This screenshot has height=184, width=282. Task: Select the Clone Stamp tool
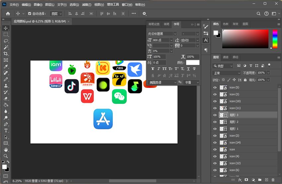pos(6,86)
